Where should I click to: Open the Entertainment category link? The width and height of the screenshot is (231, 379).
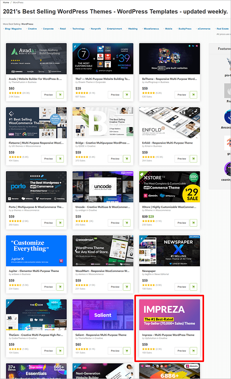point(114,29)
